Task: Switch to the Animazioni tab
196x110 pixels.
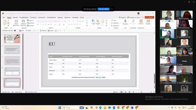Action: coord(42,17)
